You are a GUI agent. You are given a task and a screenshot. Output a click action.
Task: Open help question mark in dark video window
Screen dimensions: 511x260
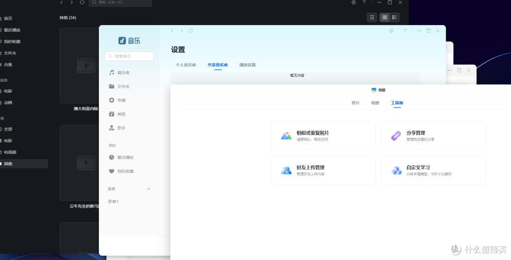364,2
